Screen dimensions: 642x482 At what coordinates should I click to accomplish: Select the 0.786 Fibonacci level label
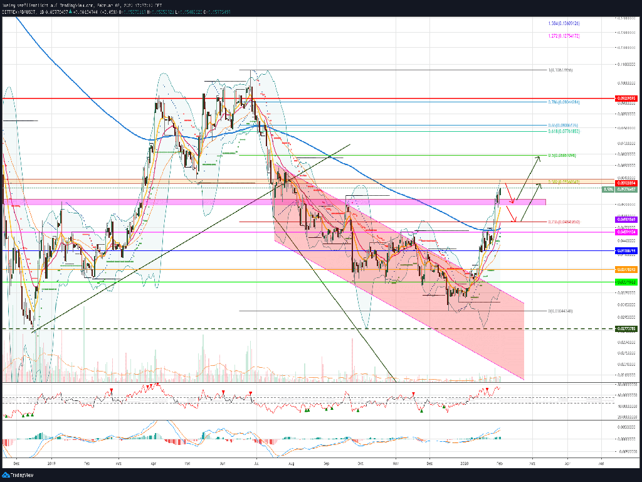pos(564,102)
